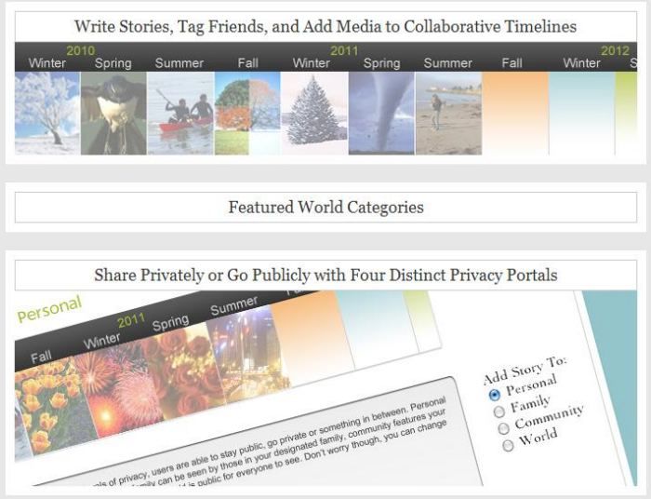Click the Four Distinct Privacy Portals heading
This screenshot has width=651, height=499.
325,275
